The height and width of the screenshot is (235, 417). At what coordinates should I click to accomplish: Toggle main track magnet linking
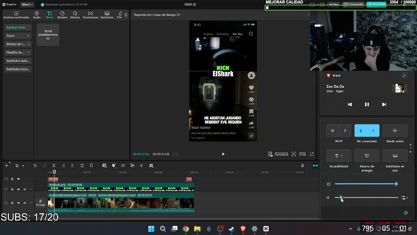click(315, 165)
